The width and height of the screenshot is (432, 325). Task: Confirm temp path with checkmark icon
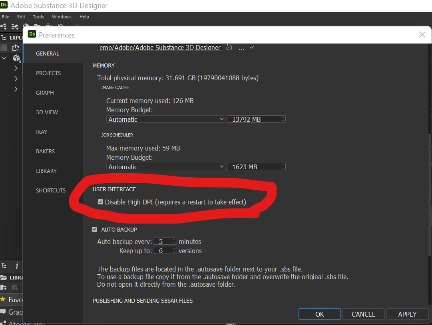pyautogui.click(x=252, y=48)
